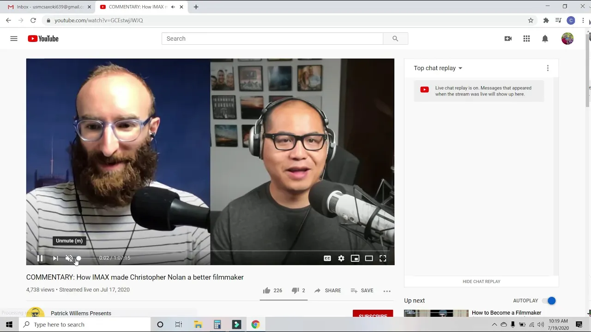Seek on the video progress bar
Screen dimensions: 591x332
coord(210,251)
